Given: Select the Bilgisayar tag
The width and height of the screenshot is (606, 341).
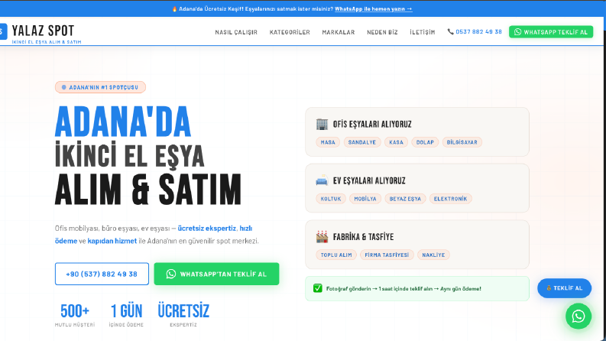Looking at the screenshot, I should pyautogui.click(x=462, y=142).
